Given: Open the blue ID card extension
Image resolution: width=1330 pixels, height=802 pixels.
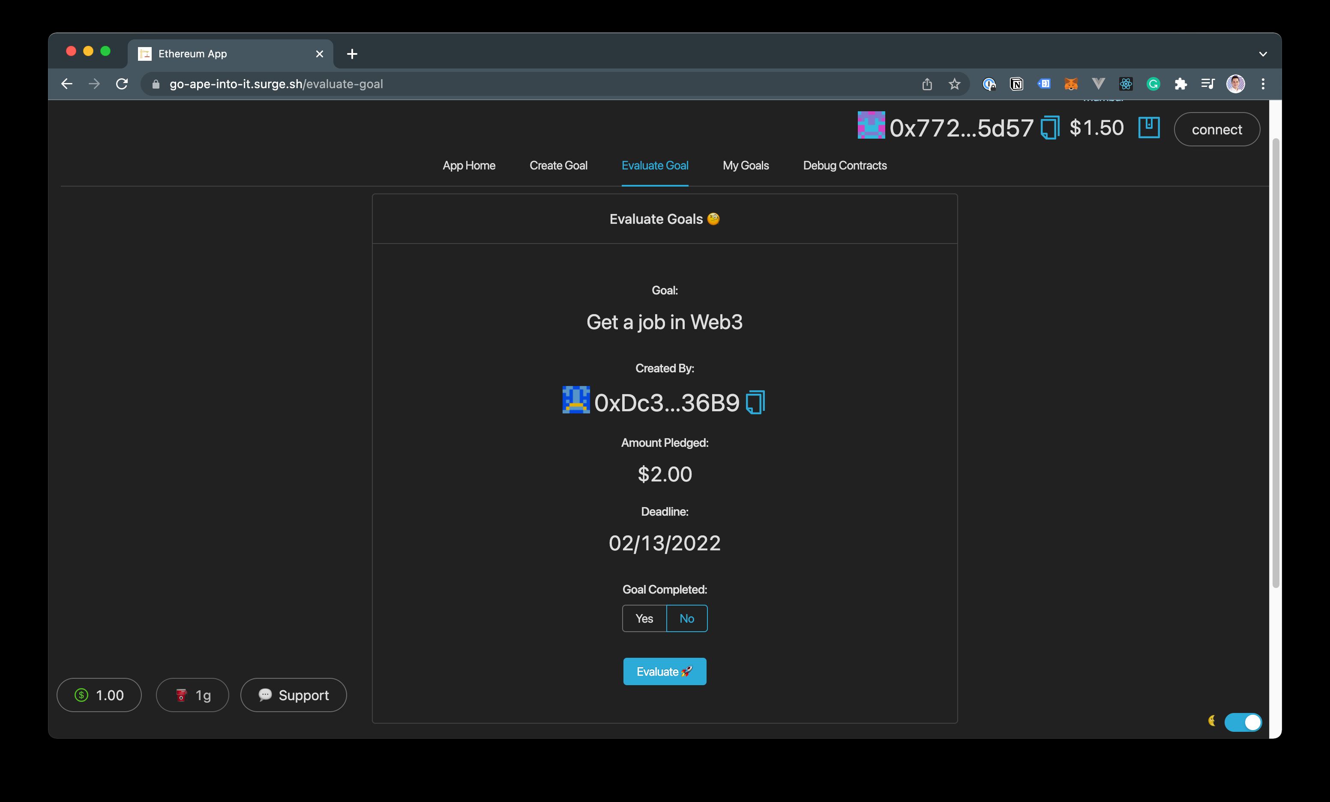Looking at the screenshot, I should pos(1044,83).
